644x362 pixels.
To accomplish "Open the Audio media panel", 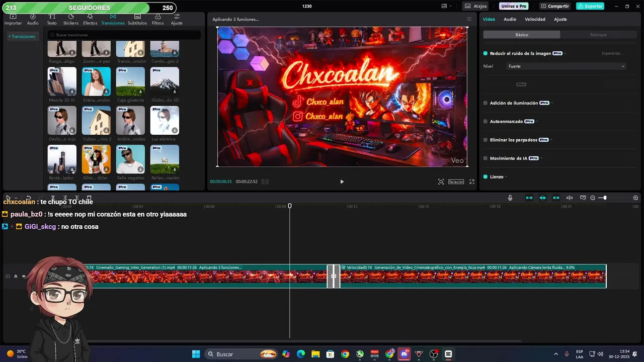I will 33,20.
